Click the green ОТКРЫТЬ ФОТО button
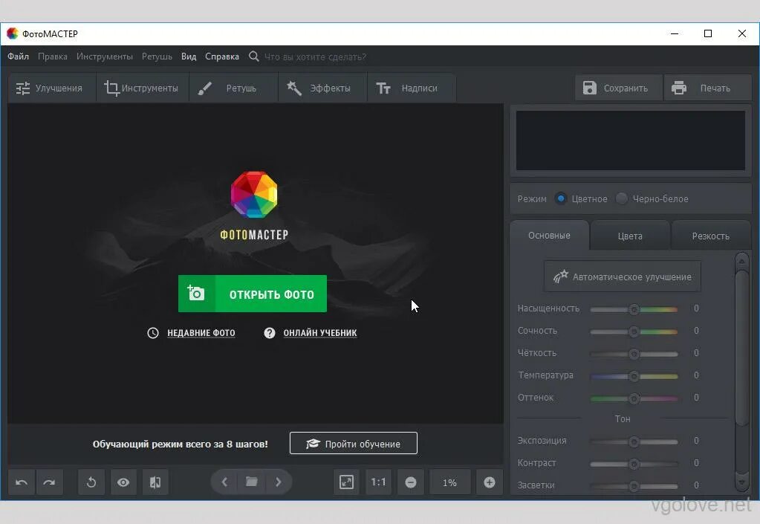Screen dimensions: 760x524 click(253, 294)
